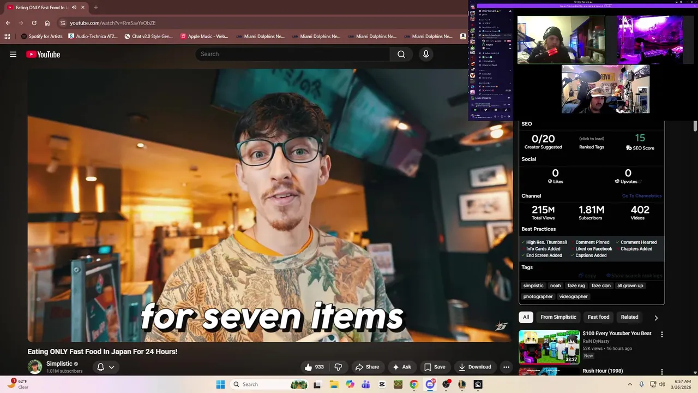
Task: Open the Simplistic channel avatar
Action: (x=35, y=367)
